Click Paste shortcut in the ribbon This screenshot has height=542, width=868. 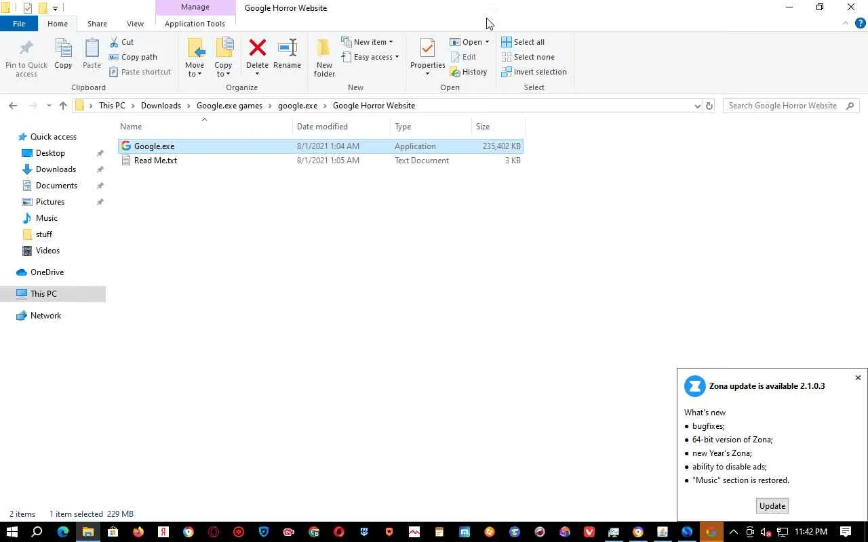click(x=140, y=72)
